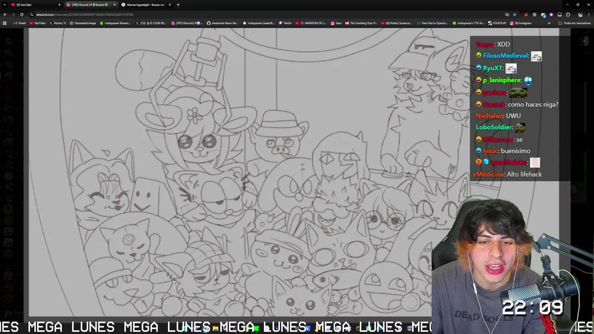
Task: Open the YouTube bookmark
Action: (38, 23)
